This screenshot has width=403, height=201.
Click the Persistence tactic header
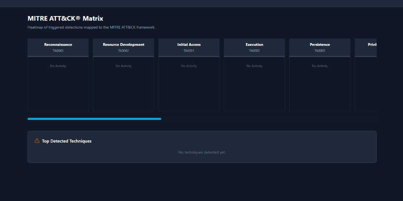(320, 45)
